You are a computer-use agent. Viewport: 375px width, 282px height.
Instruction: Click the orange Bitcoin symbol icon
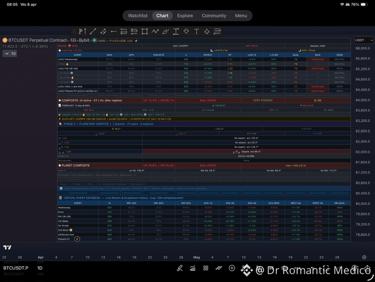[5, 40]
